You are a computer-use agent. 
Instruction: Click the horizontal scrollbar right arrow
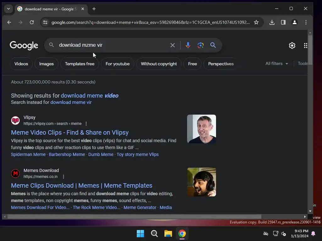(305, 217)
